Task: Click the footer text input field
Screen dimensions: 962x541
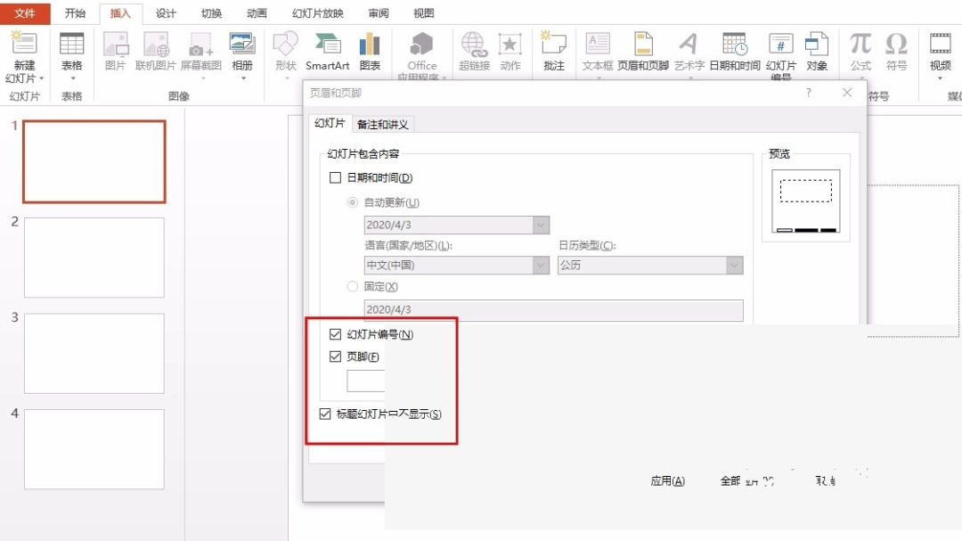Action: click(366, 381)
